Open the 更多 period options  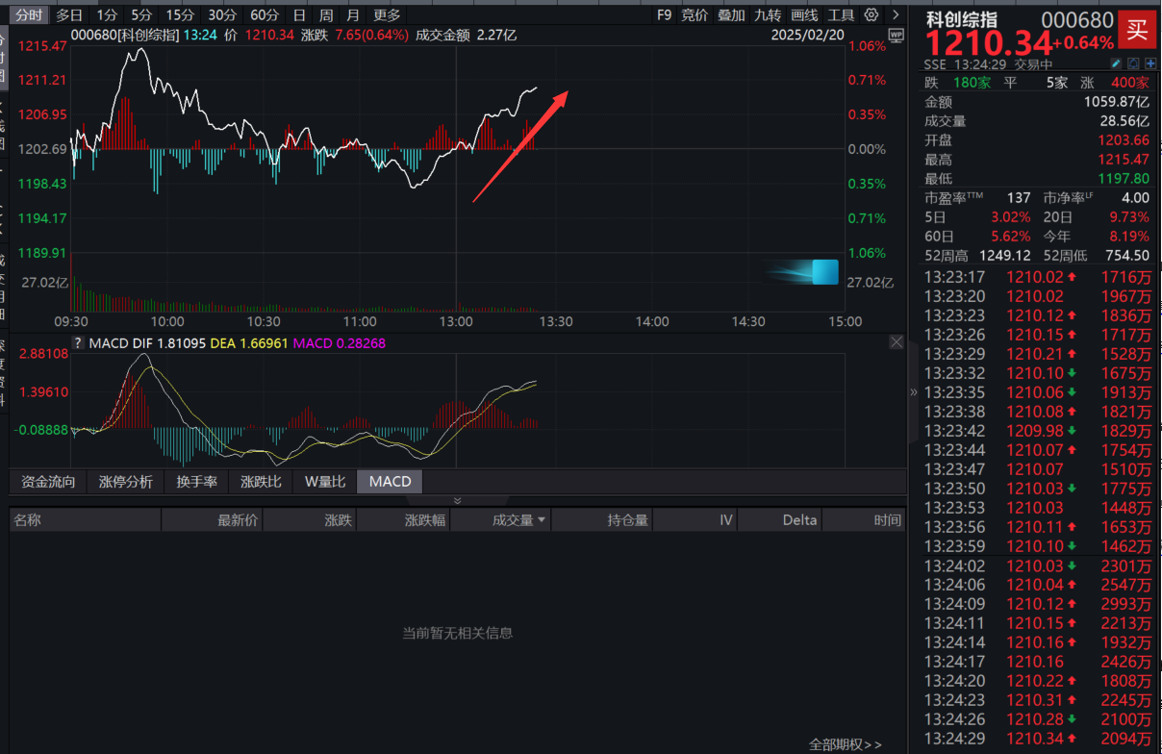387,14
